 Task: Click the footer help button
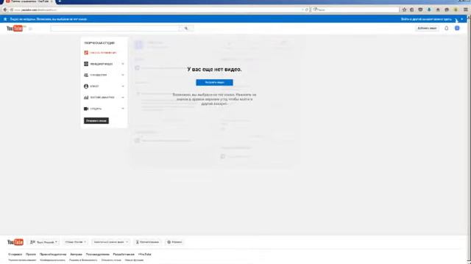coord(175,242)
